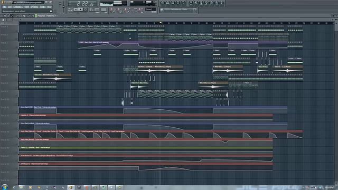Open the playlist options menu arrow
Image resolution: width=338 pixels, height=190 pixels.
point(2,16)
